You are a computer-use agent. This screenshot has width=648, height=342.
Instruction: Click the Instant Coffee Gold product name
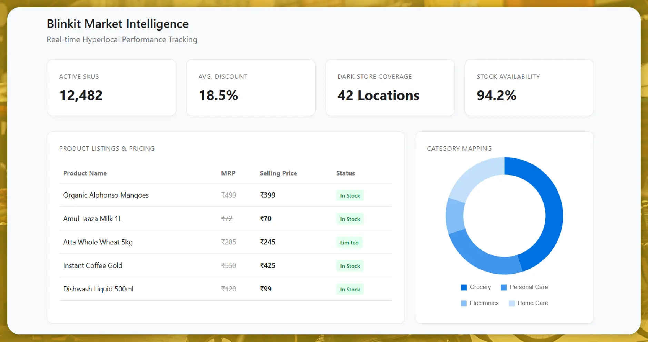(x=92, y=265)
